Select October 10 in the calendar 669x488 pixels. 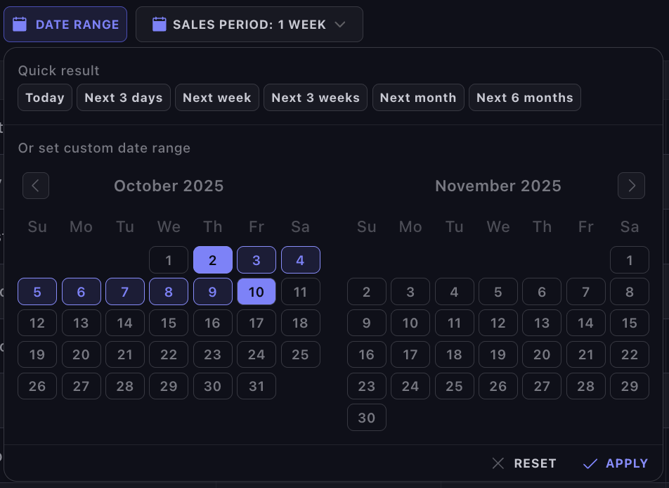point(256,292)
